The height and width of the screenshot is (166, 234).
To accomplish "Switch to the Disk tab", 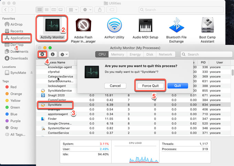I will coord(150,54).
